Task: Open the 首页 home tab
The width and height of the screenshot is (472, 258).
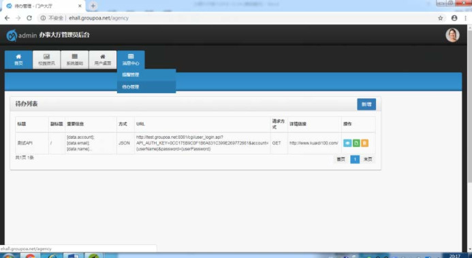Action: (18, 59)
